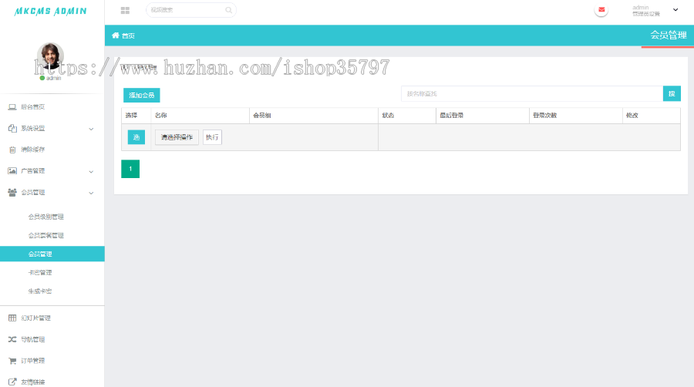The image size is (694, 387).
Task: Select 会员级别管理 in the sidebar submenu
Action: pyautogui.click(x=46, y=217)
